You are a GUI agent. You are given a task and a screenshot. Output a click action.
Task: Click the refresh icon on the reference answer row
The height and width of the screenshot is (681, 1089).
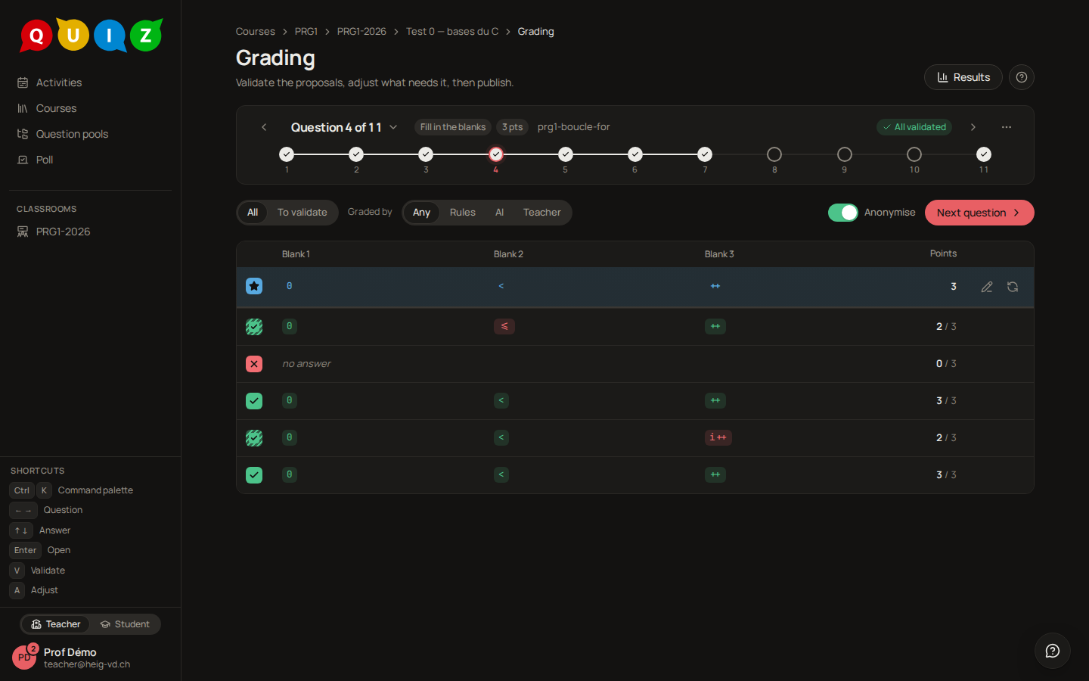coord(1013,287)
